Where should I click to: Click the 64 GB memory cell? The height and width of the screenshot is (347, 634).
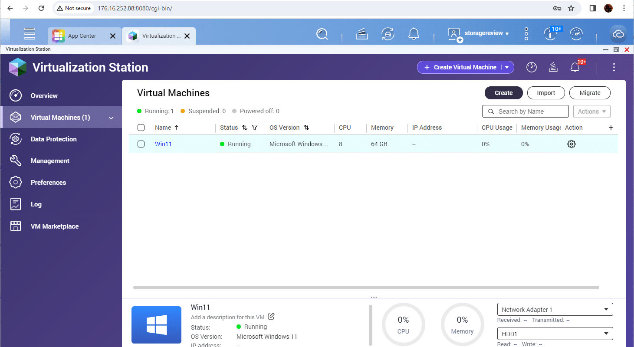point(379,144)
